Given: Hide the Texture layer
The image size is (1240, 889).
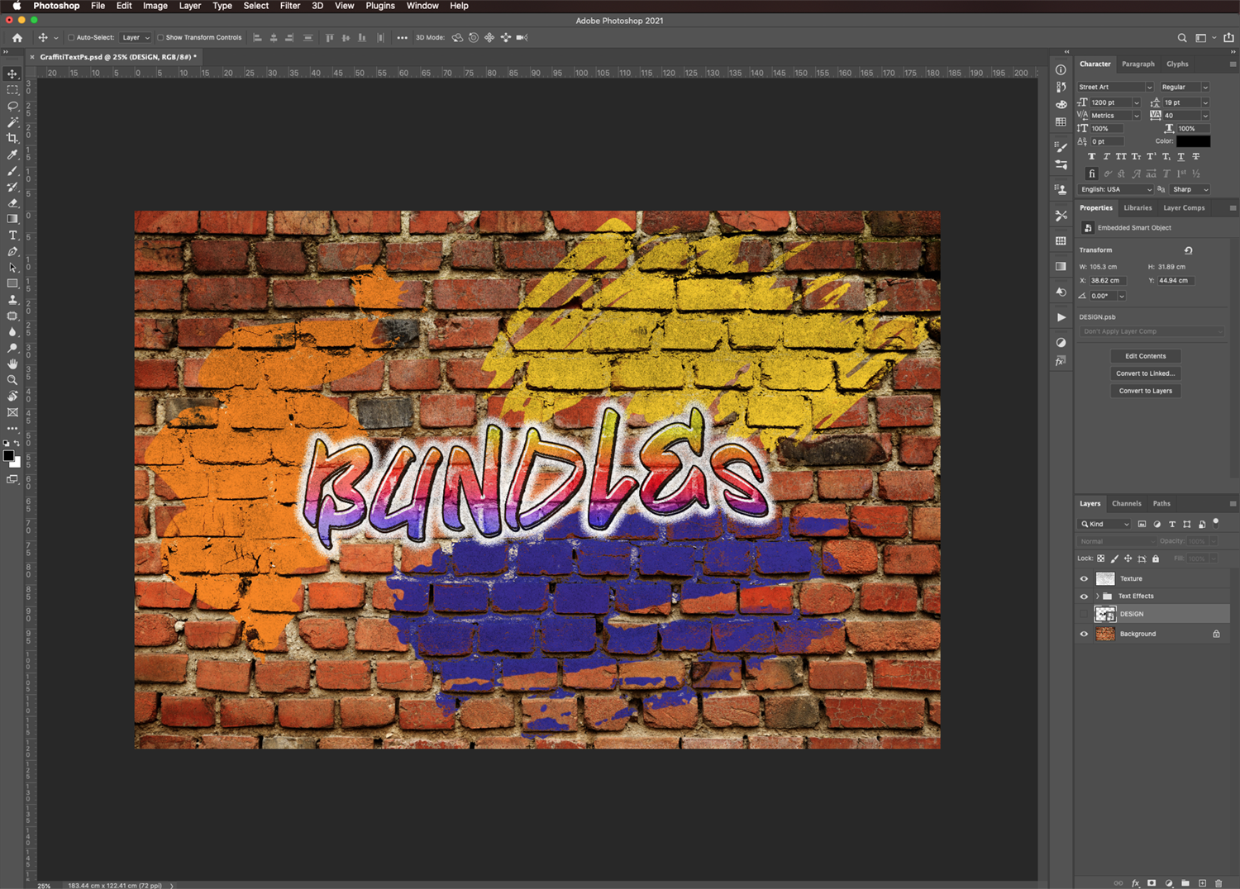Looking at the screenshot, I should coord(1084,578).
